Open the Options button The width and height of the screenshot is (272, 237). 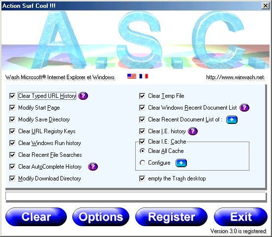[x=101, y=217]
